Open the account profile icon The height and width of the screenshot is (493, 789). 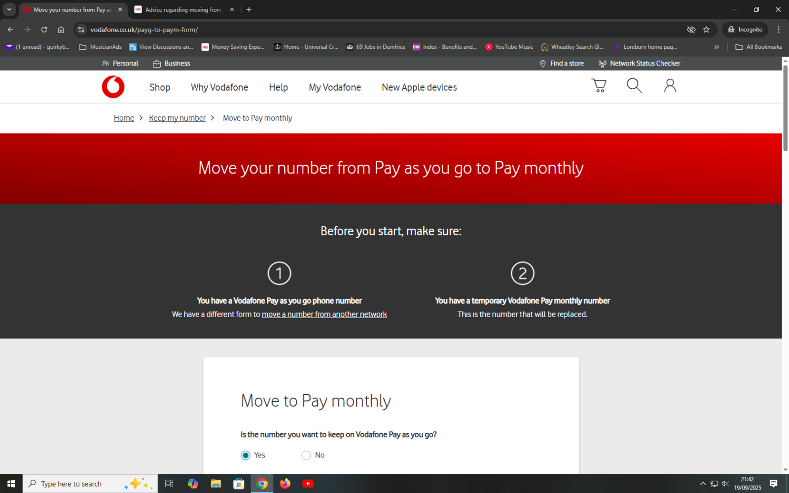click(x=670, y=86)
